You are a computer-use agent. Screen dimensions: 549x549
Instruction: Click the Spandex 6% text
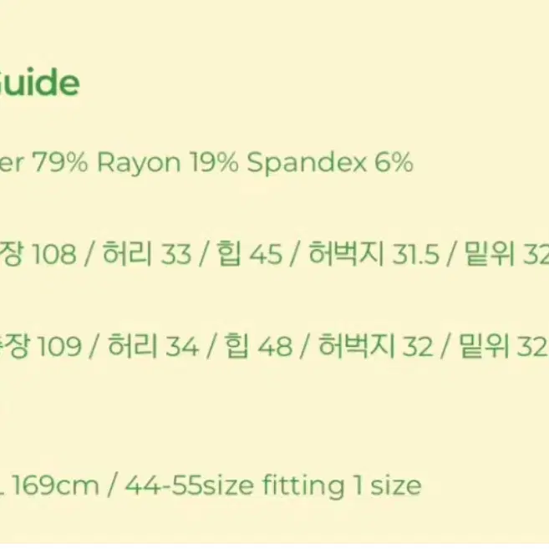pyautogui.click(x=330, y=162)
